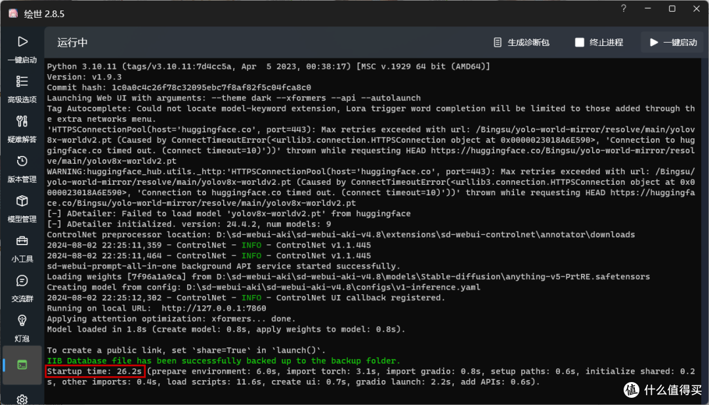Minimize the 绘世 window
709x405 pixels.
[648, 9]
